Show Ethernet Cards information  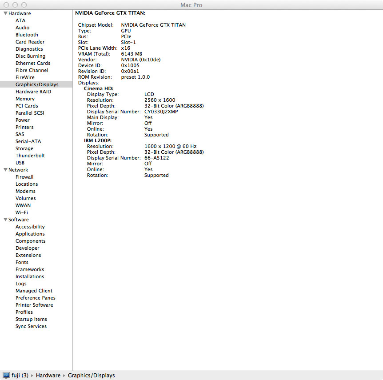click(33, 63)
